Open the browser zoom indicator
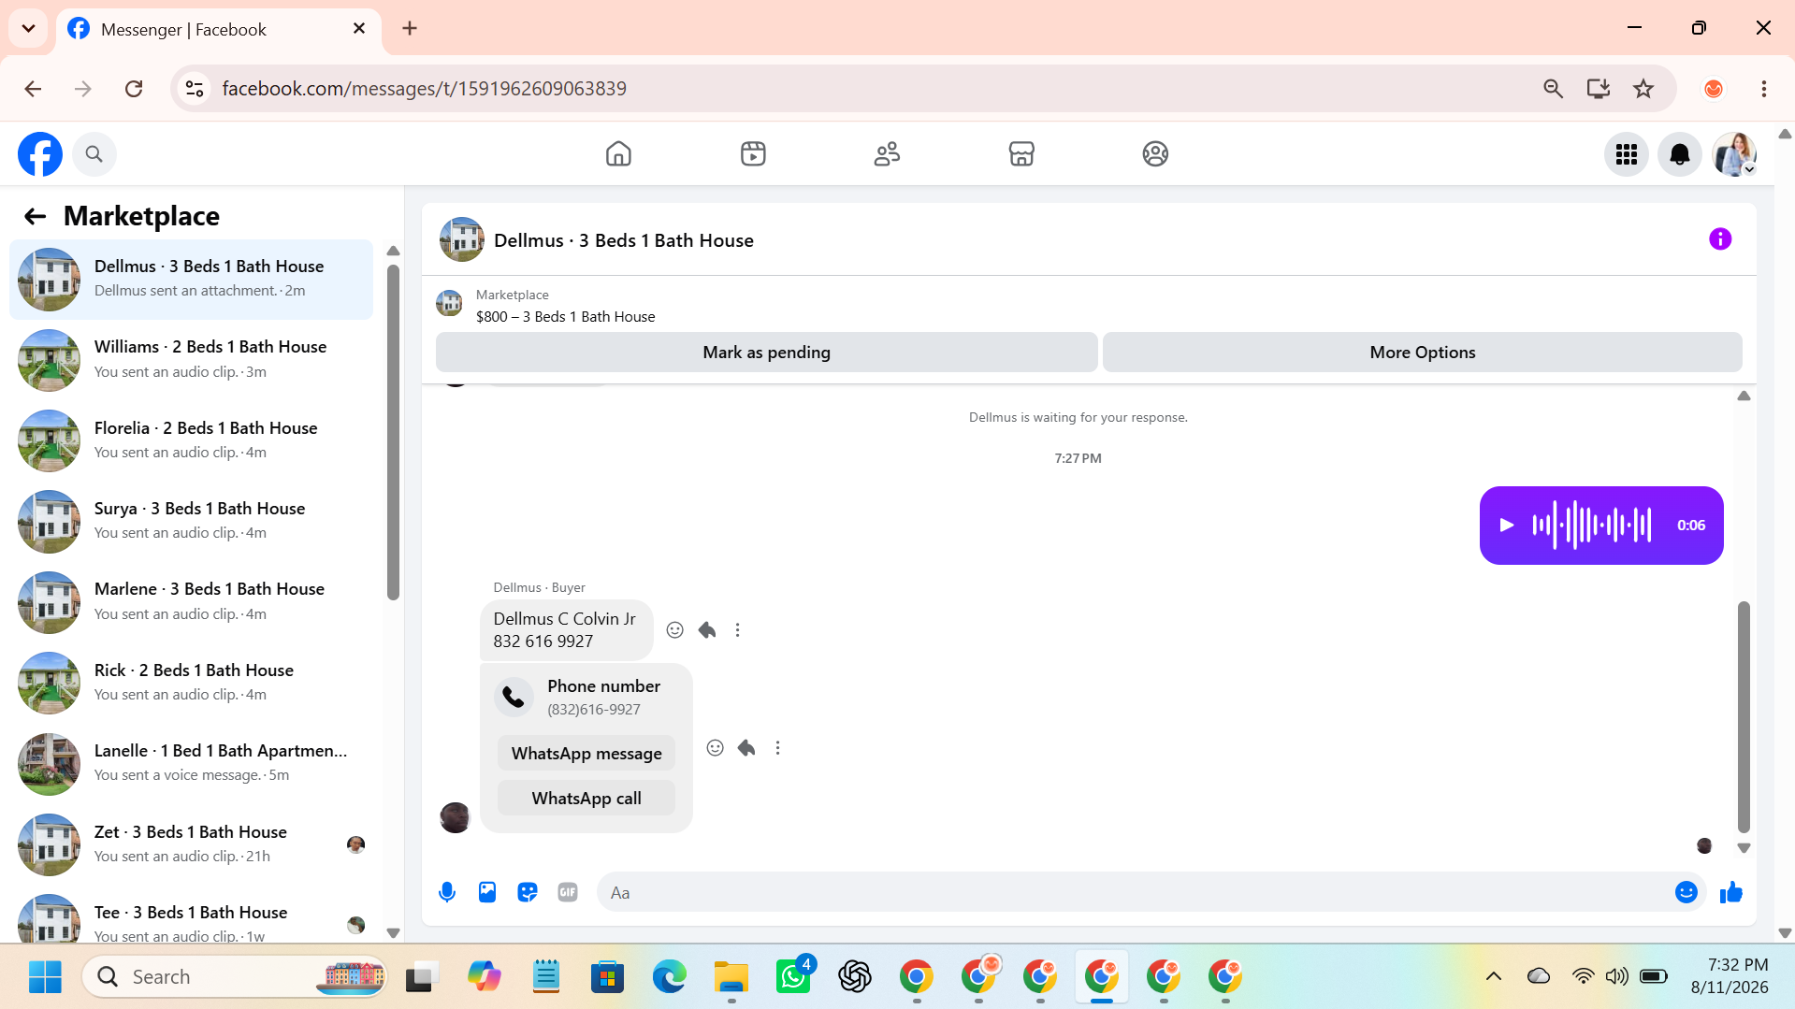The image size is (1795, 1009). coord(1553,89)
